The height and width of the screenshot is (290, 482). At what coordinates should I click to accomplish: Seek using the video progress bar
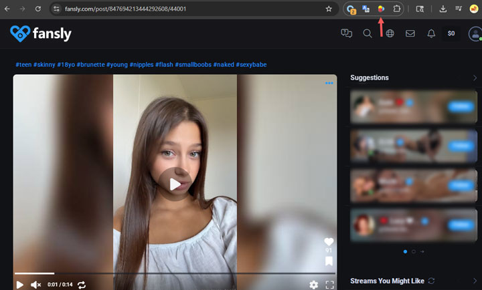point(175,273)
